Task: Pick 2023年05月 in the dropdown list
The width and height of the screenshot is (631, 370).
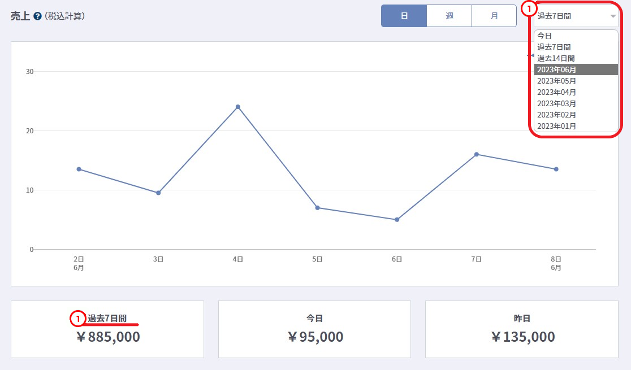Action: coord(556,81)
